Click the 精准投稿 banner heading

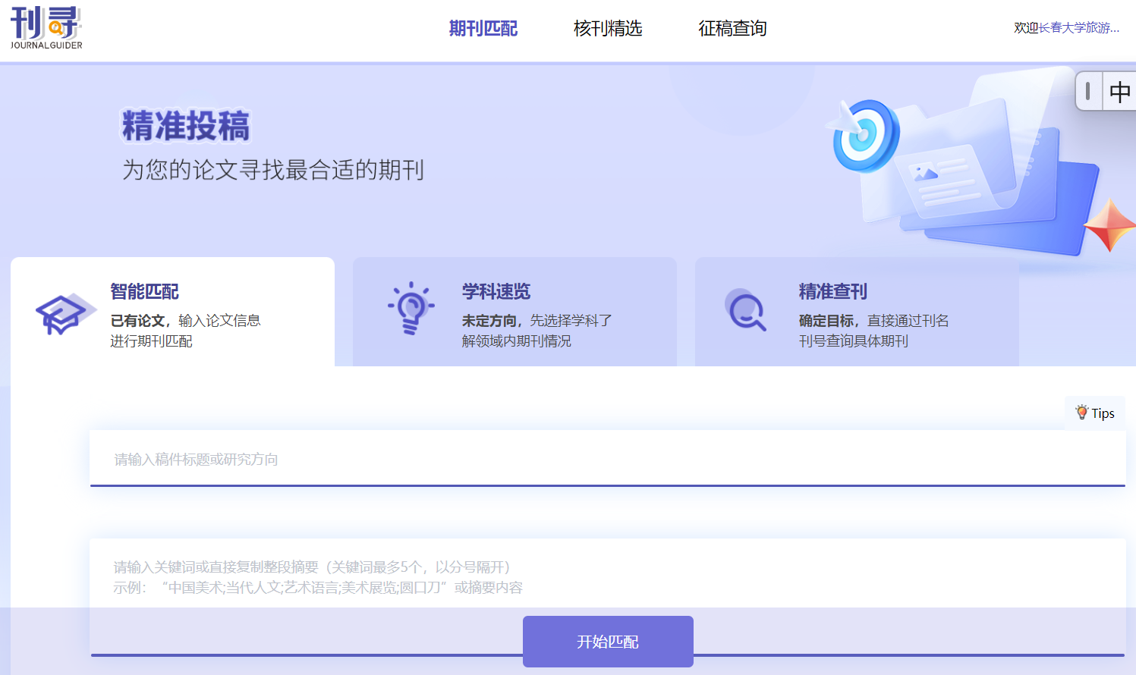pos(186,126)
